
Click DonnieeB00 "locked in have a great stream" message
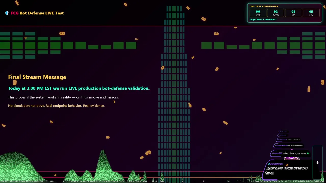point(290,153)
